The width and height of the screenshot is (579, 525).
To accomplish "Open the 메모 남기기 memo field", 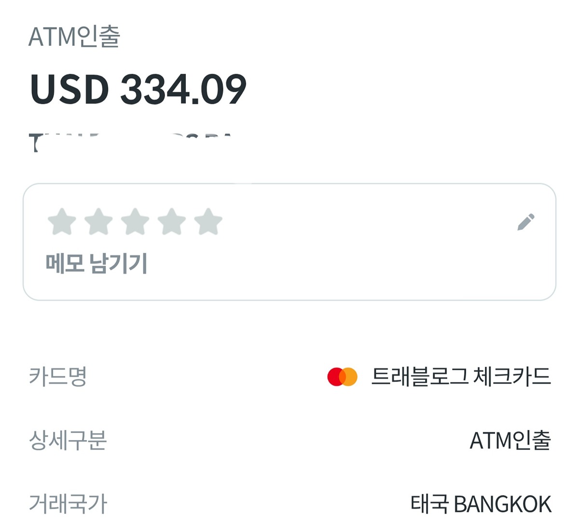I will click(96, 263).
